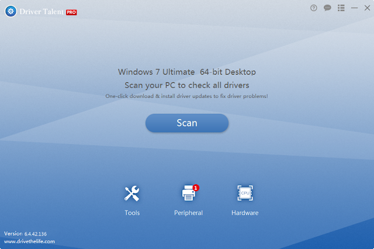Open the main menu list icon
The width and height of the screenshot is (374, 249).
point(341,8)
